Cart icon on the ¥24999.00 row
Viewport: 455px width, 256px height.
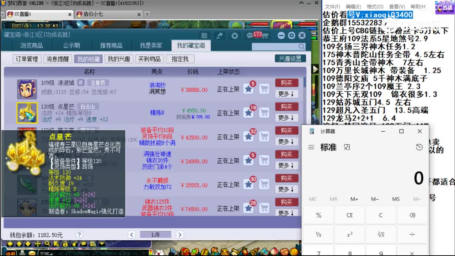click(264, 160)
